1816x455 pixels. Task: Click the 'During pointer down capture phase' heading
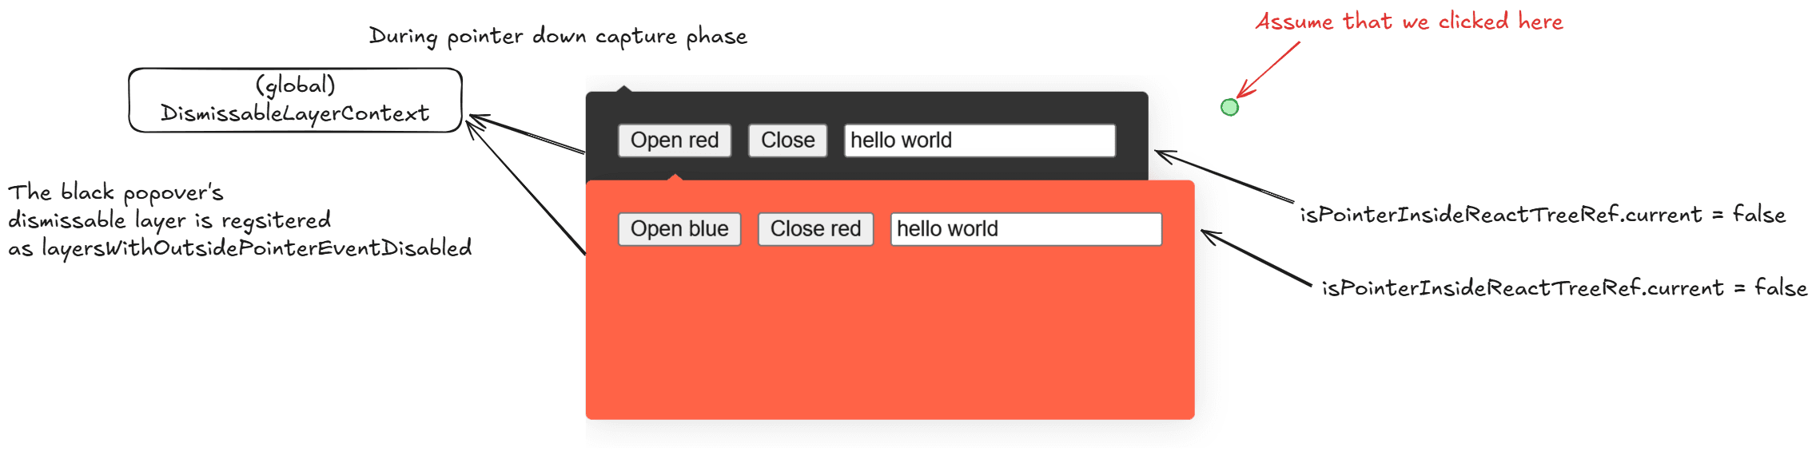point(558,37)
